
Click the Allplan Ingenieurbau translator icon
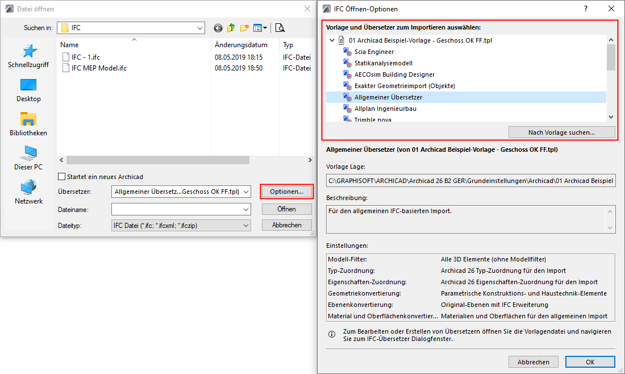(347, 109)
